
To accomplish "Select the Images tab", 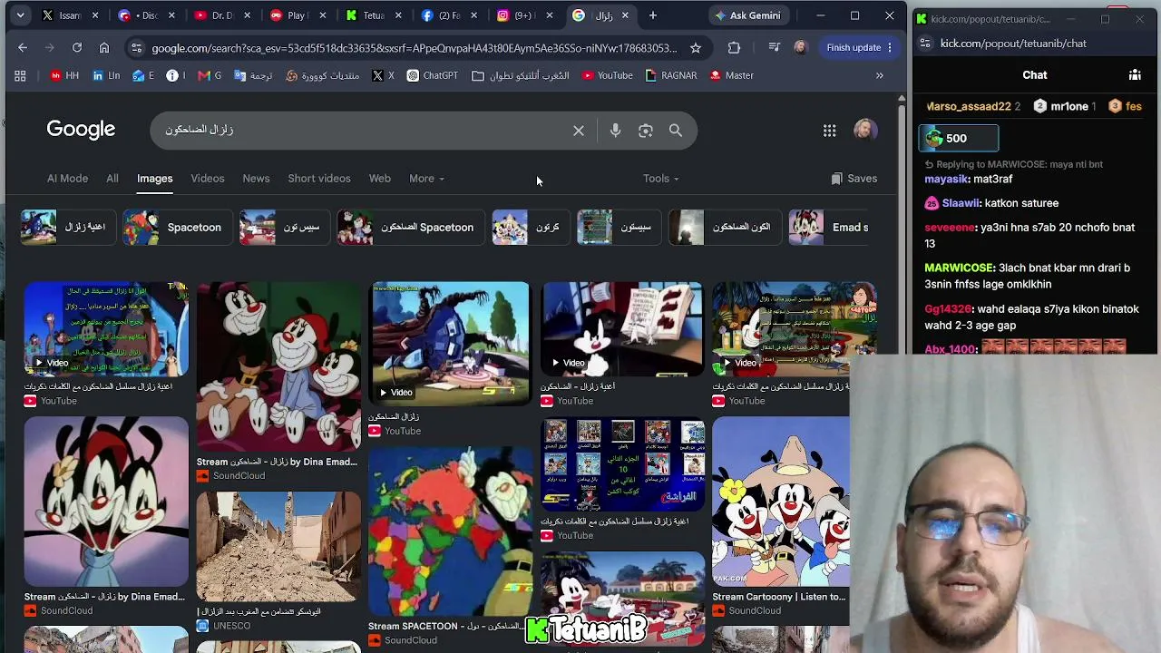I will (154, 179).
